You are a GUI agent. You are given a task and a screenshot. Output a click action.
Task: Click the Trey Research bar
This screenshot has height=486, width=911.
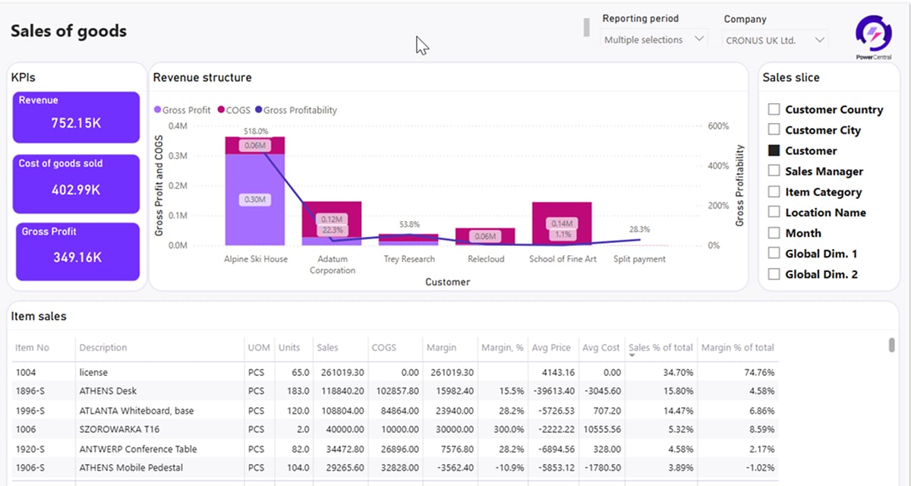(408, 239)
